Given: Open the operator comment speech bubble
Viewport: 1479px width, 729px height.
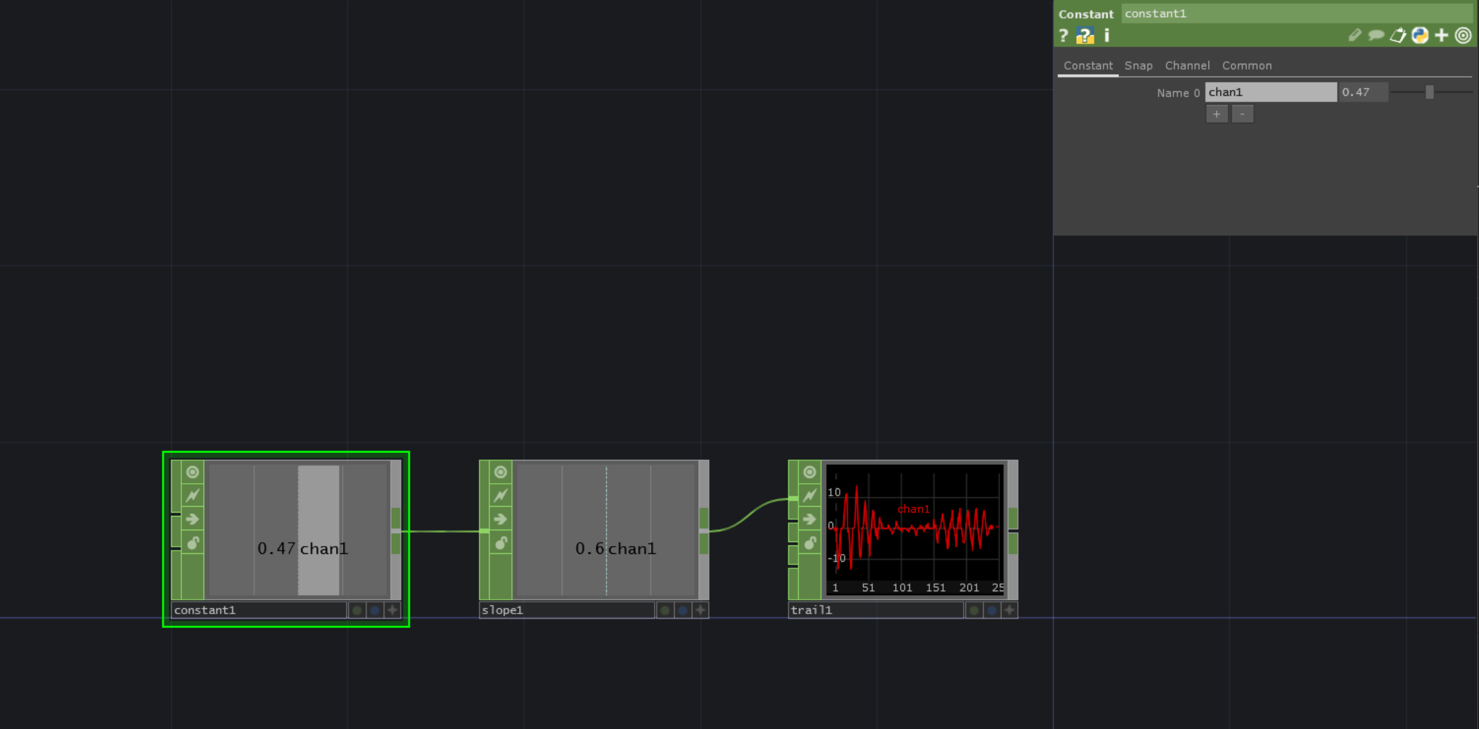Looking at the screenshot, I should [1376, 35].
